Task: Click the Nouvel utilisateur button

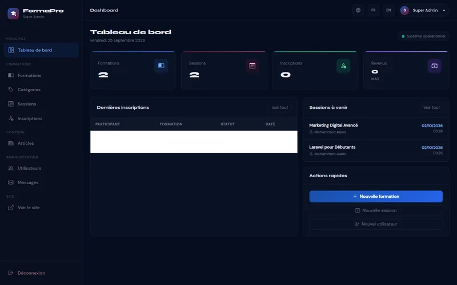Action: click(x=376, y=224)
